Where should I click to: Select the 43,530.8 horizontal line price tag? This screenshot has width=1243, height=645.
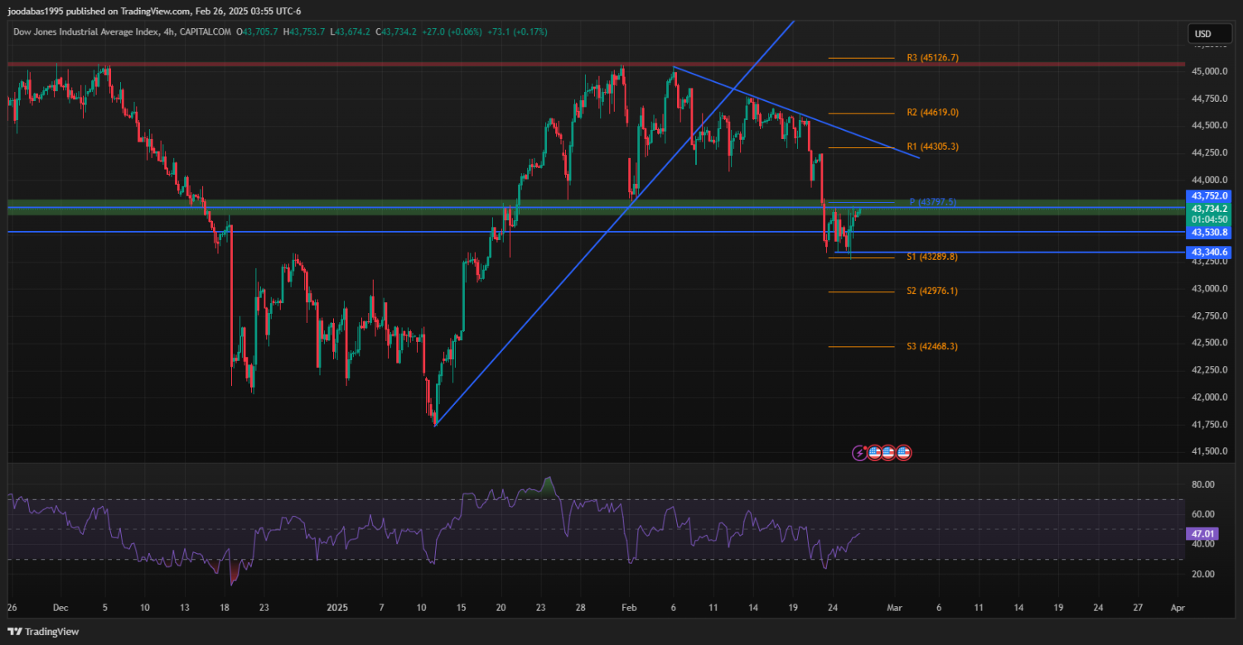point(1207,233)
